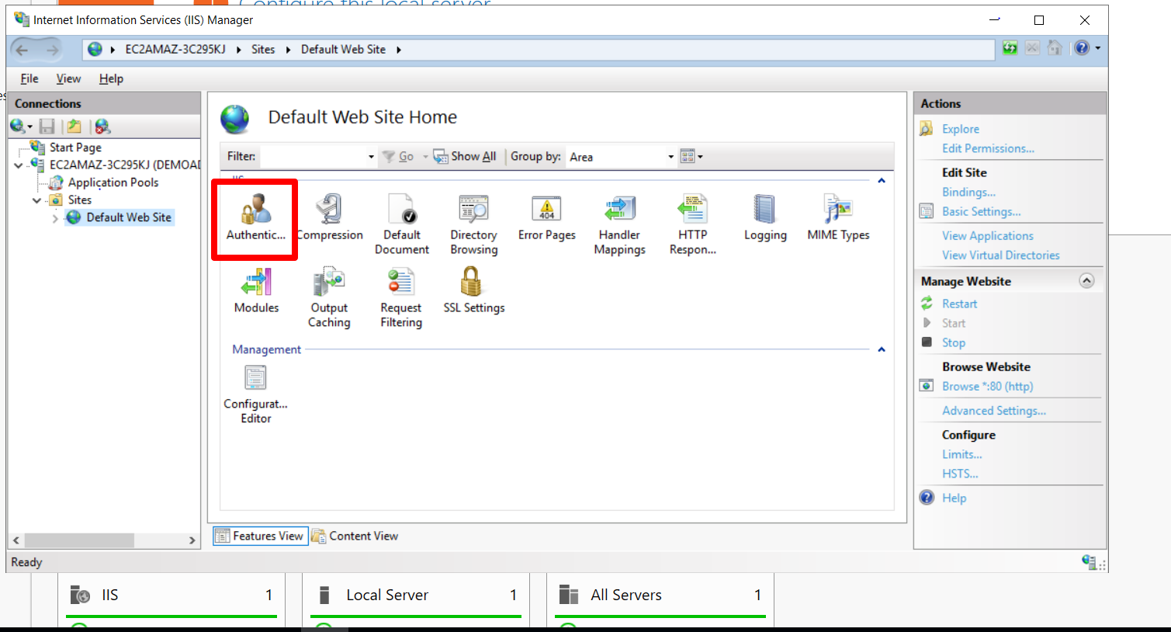Restart the website
The width and height of the screenshot is (1171, 632).
pyautogui.click(x=959, y=304)
